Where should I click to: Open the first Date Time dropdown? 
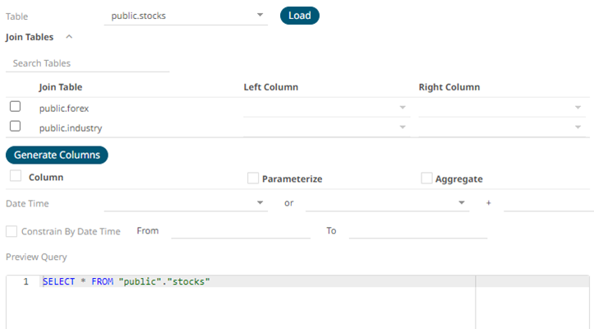point(185,202)
